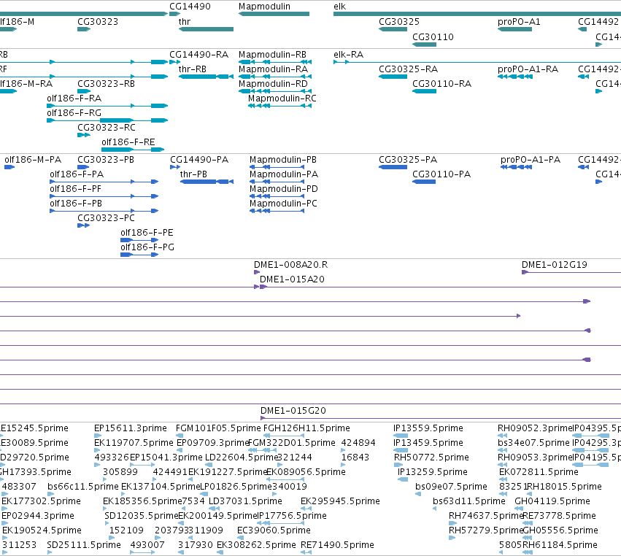The height and width of the screenshot is (556, 621).
Task: Select the 'proPO-A1' gene label
Action: pos(520,22)
